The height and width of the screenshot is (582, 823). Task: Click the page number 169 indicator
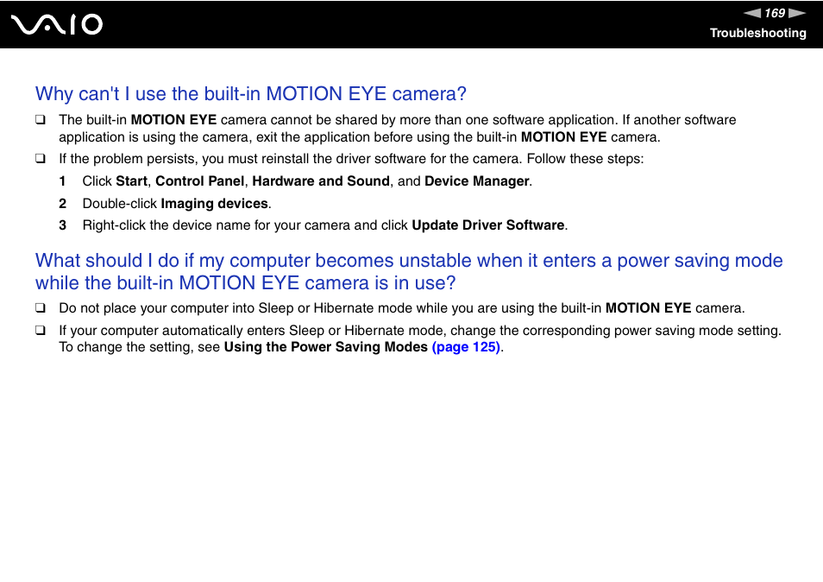[773, 13]
